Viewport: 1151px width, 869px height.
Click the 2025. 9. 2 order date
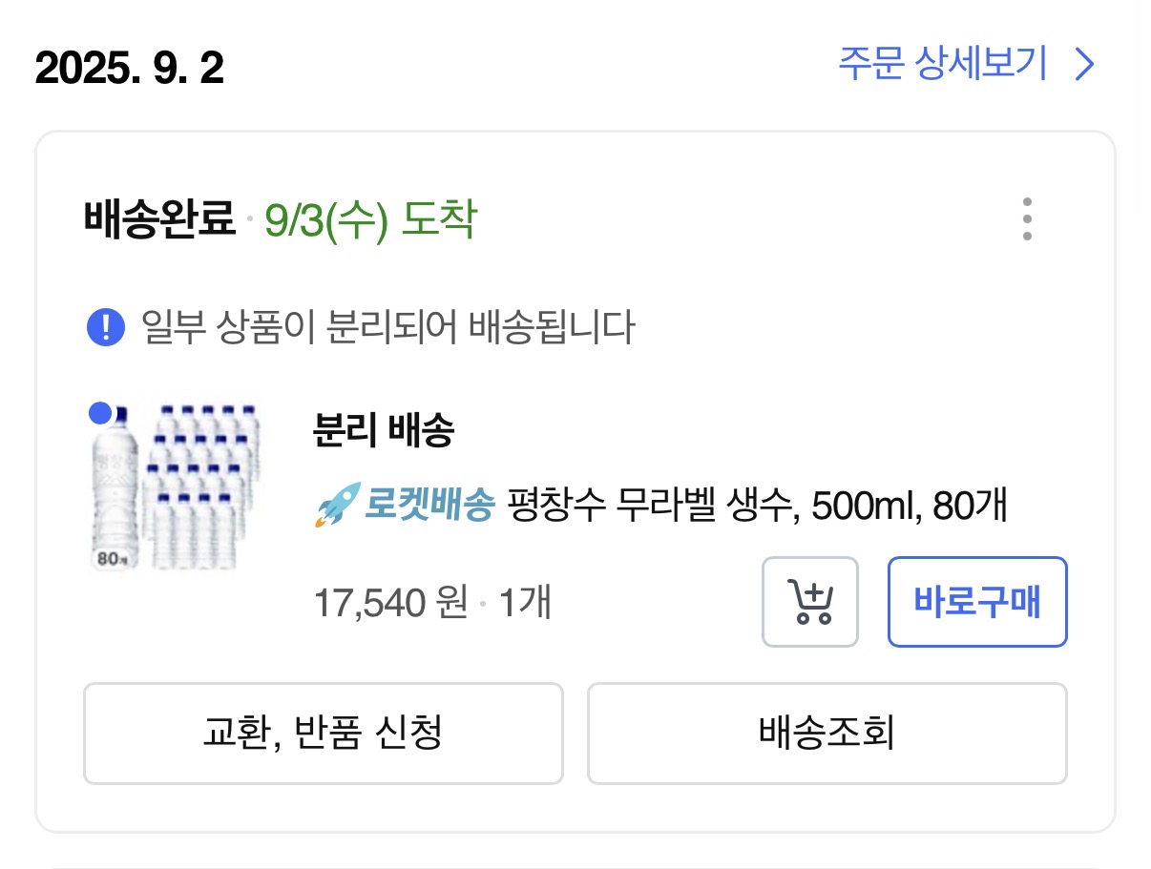130,69
